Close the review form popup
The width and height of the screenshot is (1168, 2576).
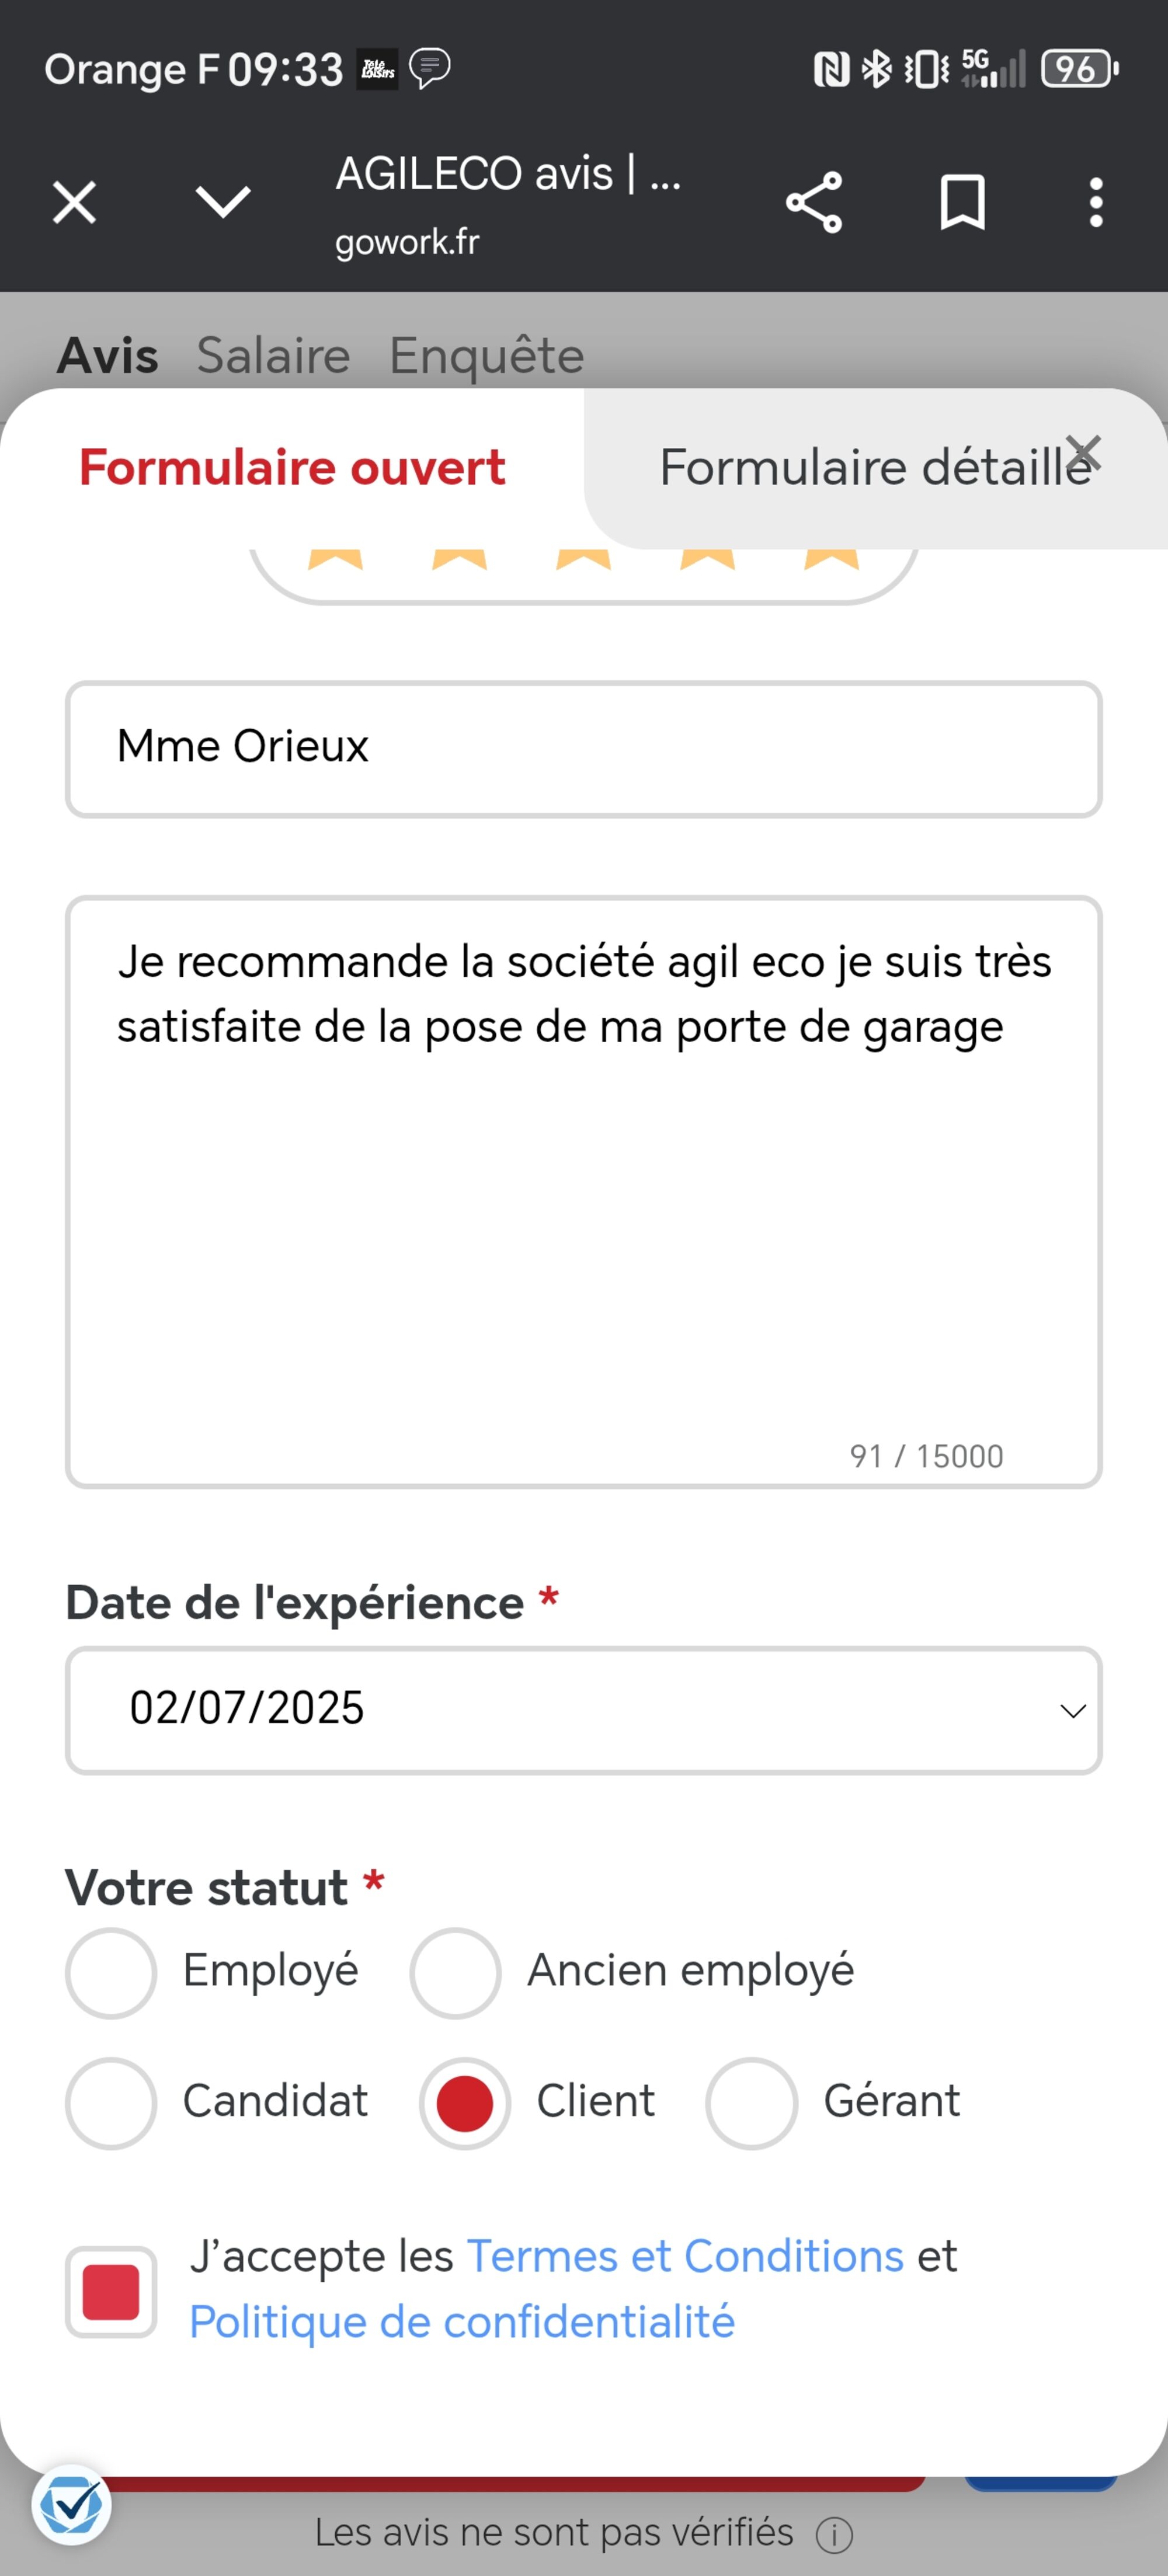tap(1083, 453)
